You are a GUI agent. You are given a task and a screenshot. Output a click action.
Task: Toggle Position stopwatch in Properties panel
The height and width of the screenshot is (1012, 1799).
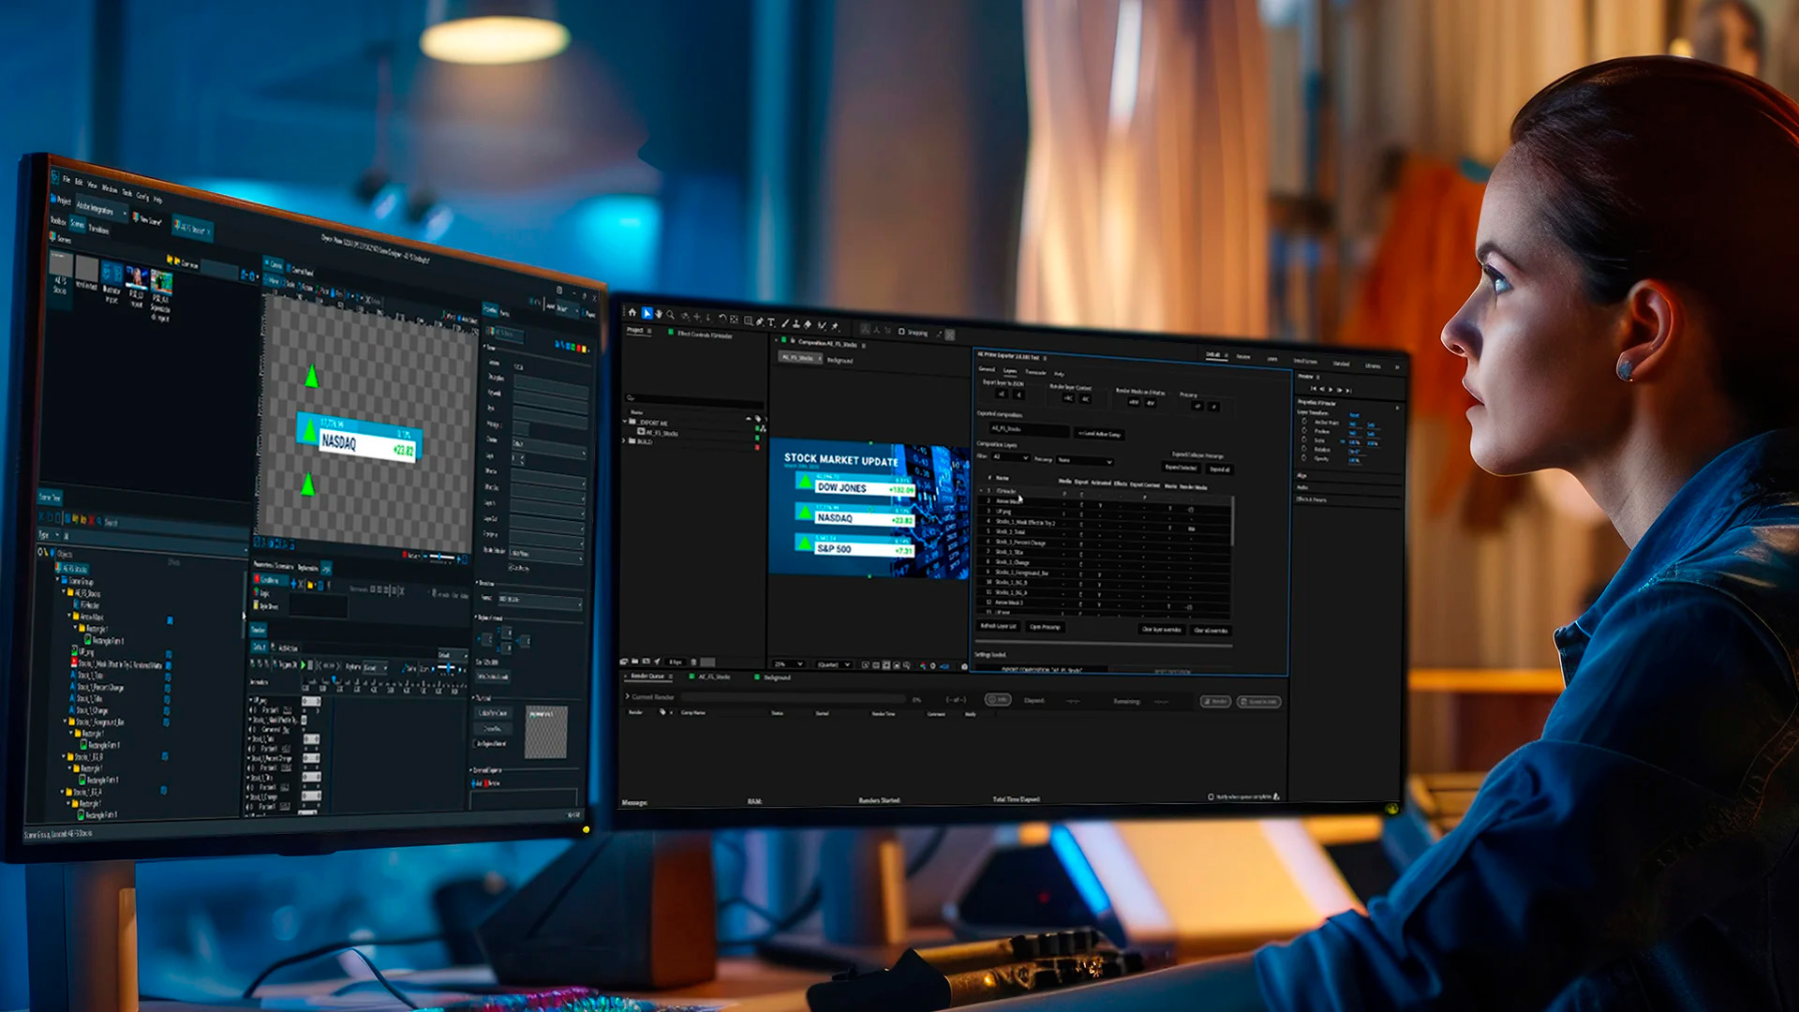pyautogui.click(x=1304, y=431)
